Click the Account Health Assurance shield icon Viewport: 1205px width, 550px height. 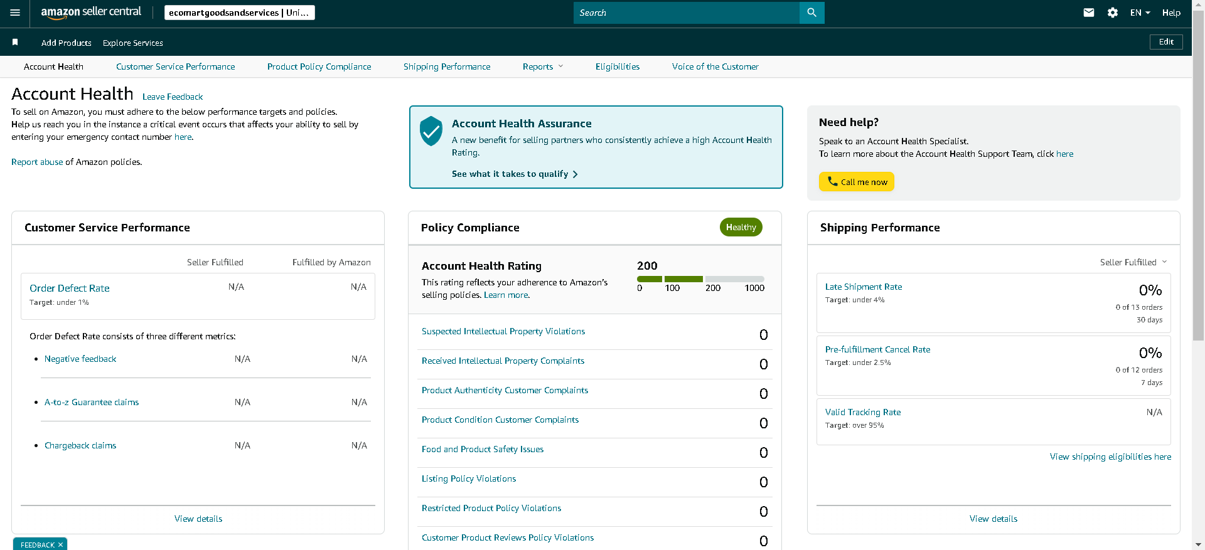(431, 131)
